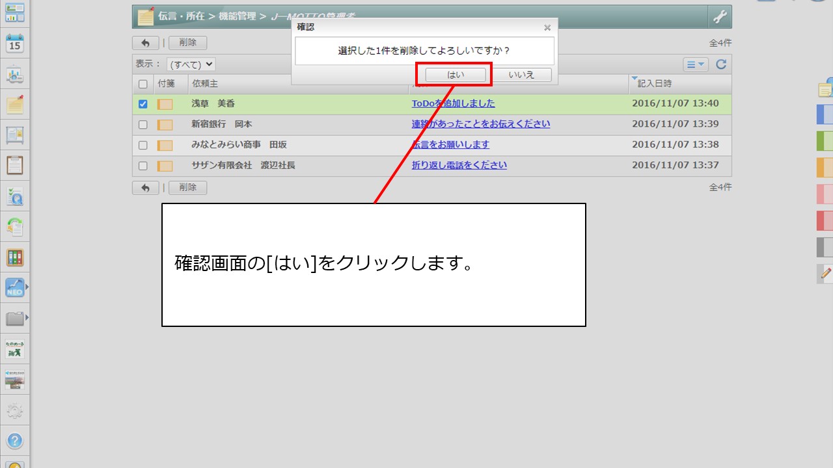Toggle the select-all checkbox in the header row

click(143, 84)
